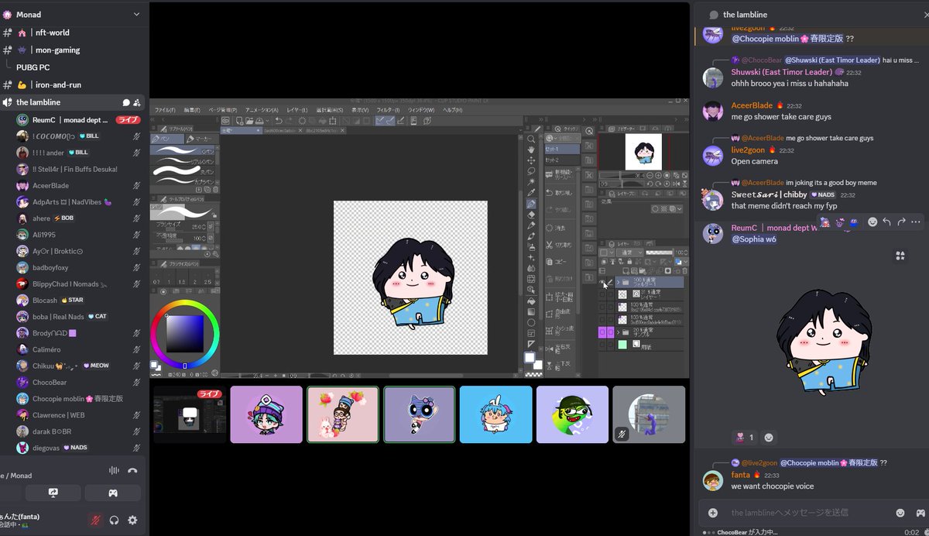Open user settings gear icon
929x536 pixels.
coord(132,521)
